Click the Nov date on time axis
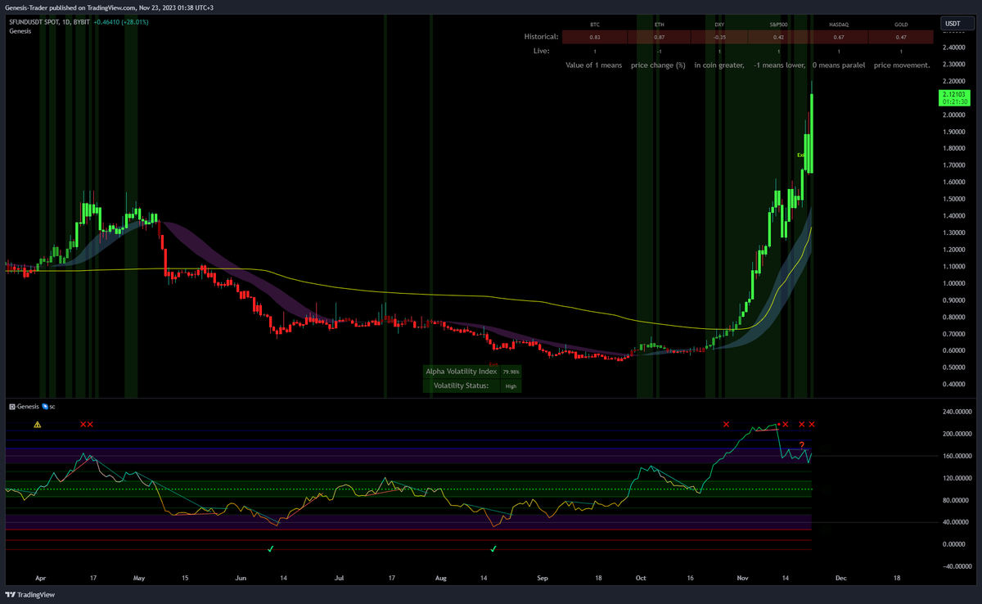 coord(743,578)
